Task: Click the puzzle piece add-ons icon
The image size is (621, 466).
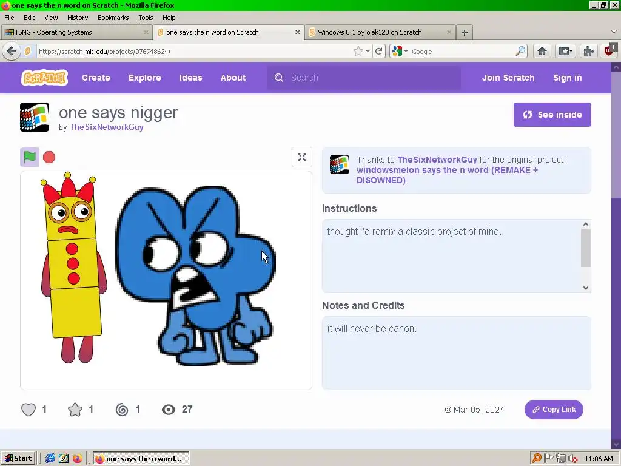Action: tap(588, 51)
